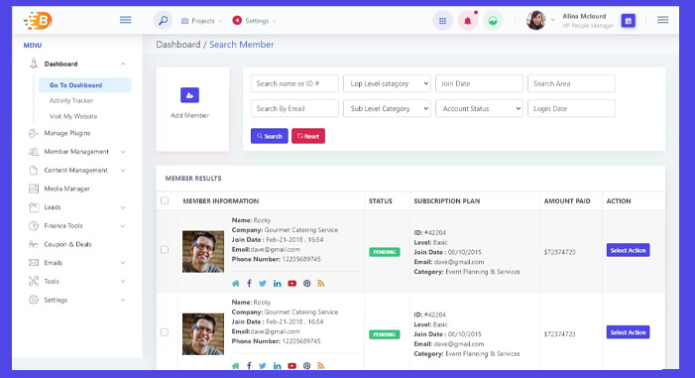
Task: Open the Settings dropdown in header
Action: (x=255, y=21)
